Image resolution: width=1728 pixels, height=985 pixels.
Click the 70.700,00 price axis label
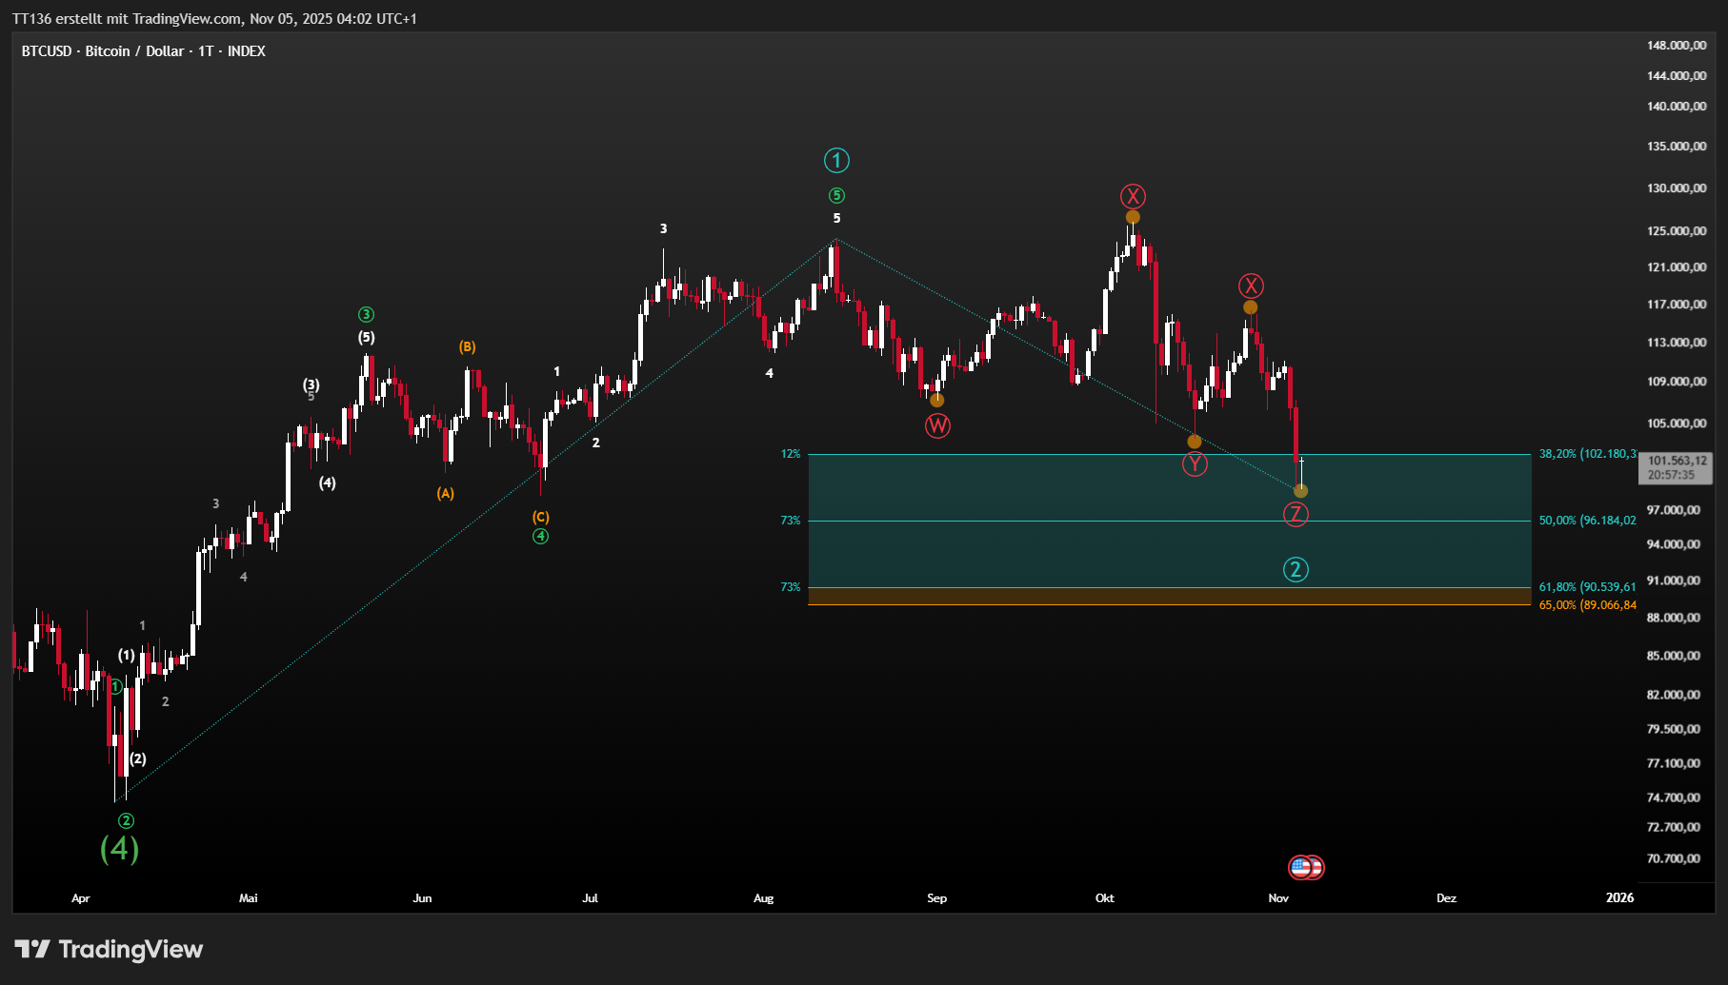pyautogui.click(x=1674, y=857)
